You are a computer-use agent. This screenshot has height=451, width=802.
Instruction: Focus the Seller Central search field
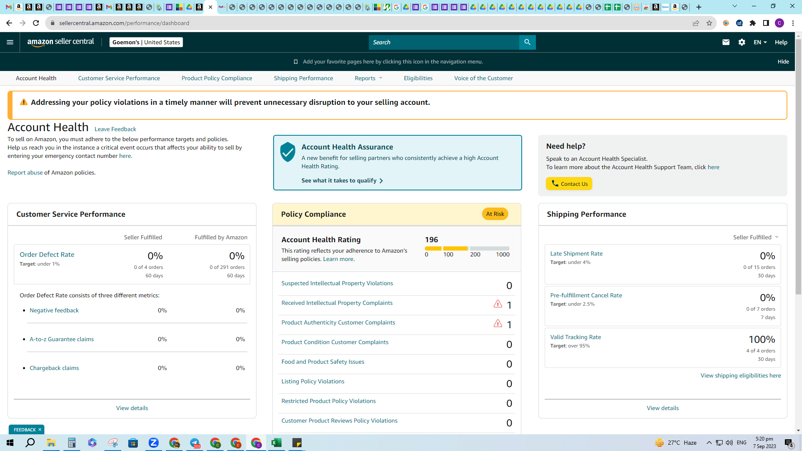click(444, 42)
